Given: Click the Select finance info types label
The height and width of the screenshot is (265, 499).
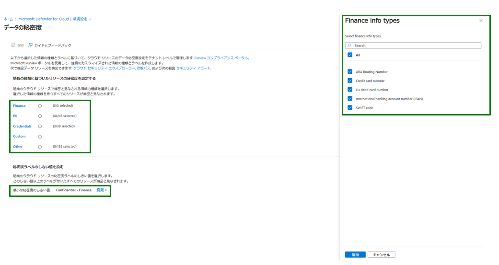Looking at the screenshot, I should [363, 36].
